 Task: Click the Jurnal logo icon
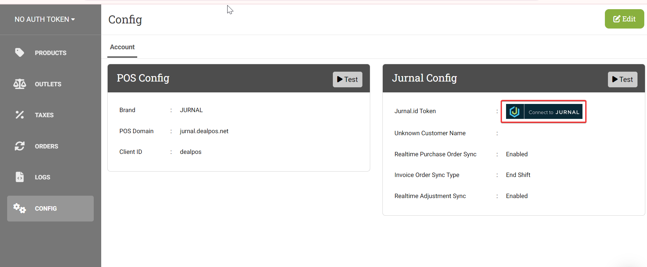(515, 111)
